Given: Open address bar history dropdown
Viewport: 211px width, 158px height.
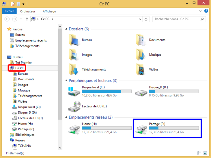Looking at the screenshot, I should point(140,19).
